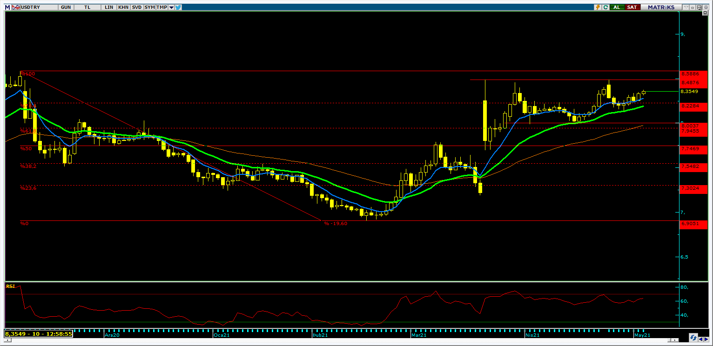Refresh chart with the green circular arrow
The height and width of the screenshot is (346, 713).
(606, 7)
